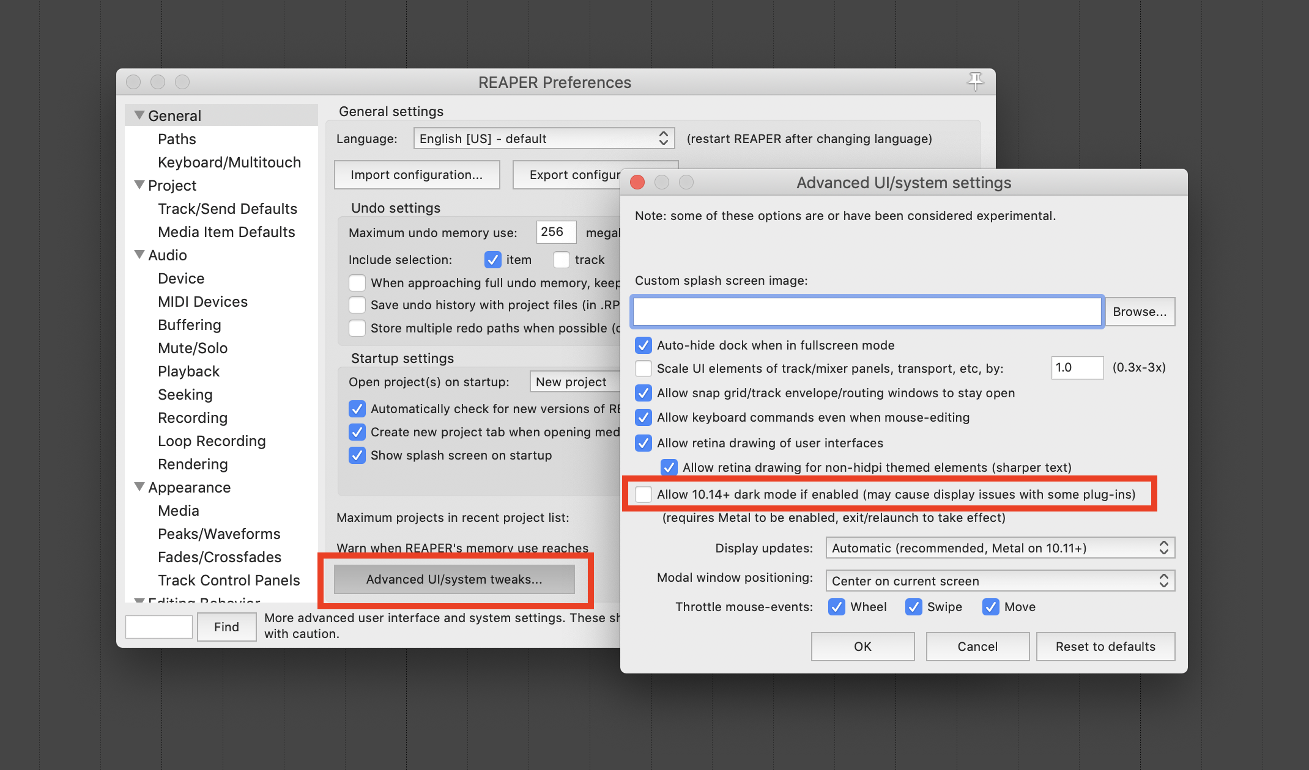Open the Display updates dropdown

[1000, 548]
